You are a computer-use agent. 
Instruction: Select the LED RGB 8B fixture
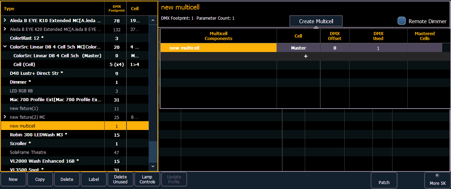[75, 91]
